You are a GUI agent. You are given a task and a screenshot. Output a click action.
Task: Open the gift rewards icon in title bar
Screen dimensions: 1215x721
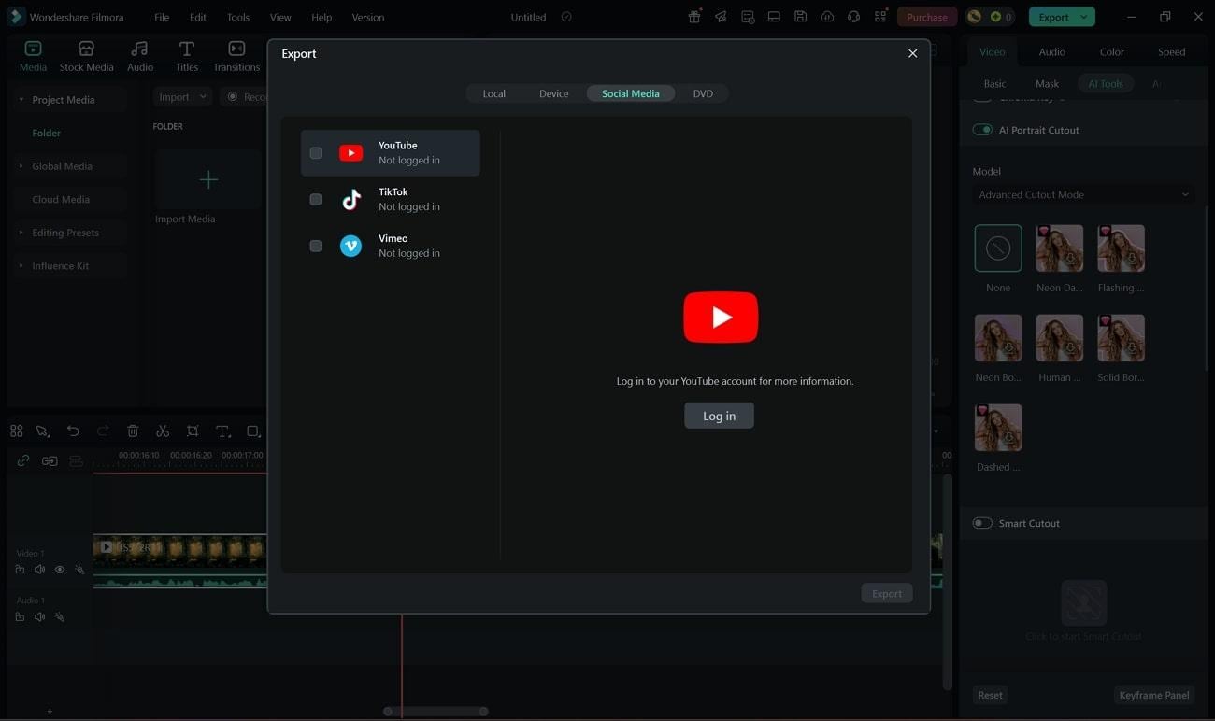[694, 17]
